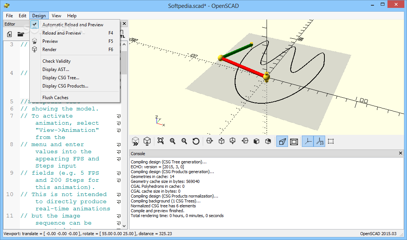This screenshot has width=407, height=240.
Task: Close the Console panel
Action: [401, 153]
